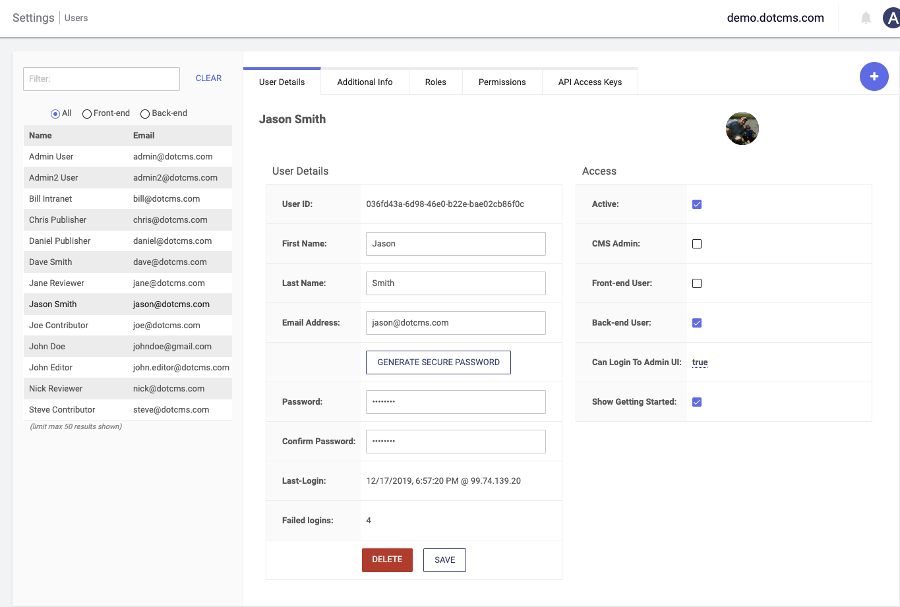
Task: Select John Editor row
Action: coord(128,368)
